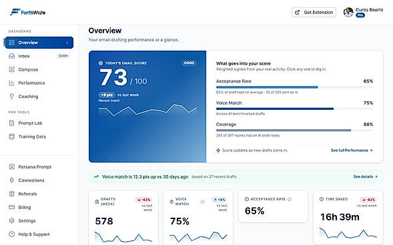Click the Training Data database icon
The width and height of the screenshot is (393, 245).
(x=11, y=136)
